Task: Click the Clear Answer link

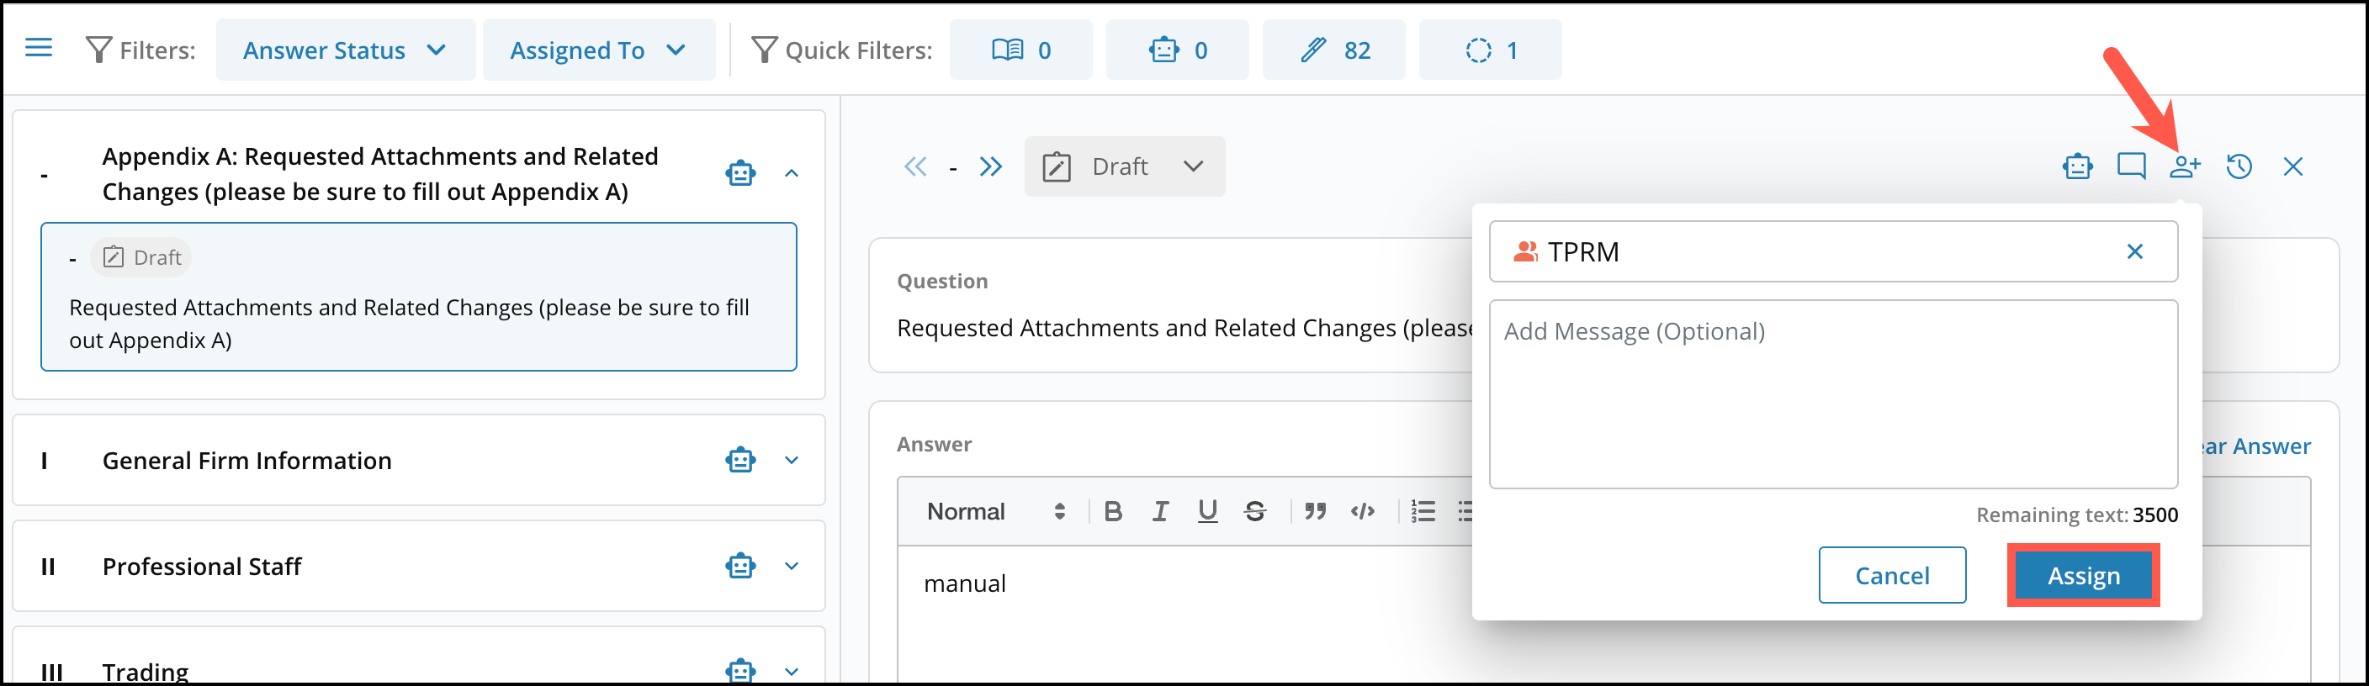Action: click(x=2258, y=446)
